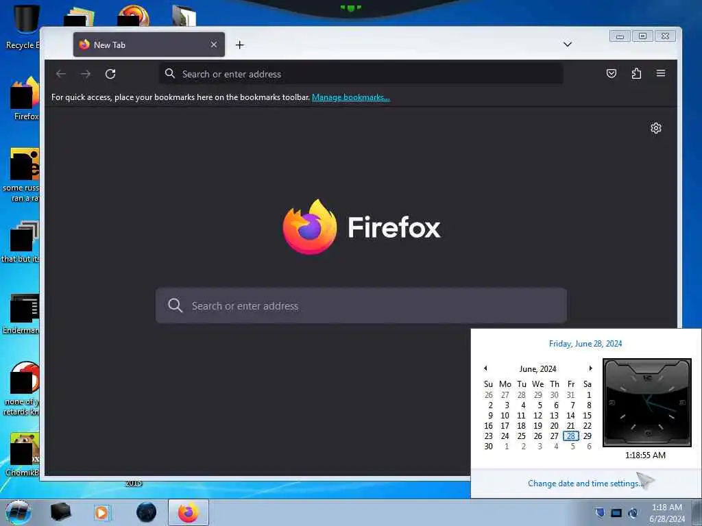Click Firefox taskbar button
This screenshot has width=702, height=526.
[x=189, y=512]
